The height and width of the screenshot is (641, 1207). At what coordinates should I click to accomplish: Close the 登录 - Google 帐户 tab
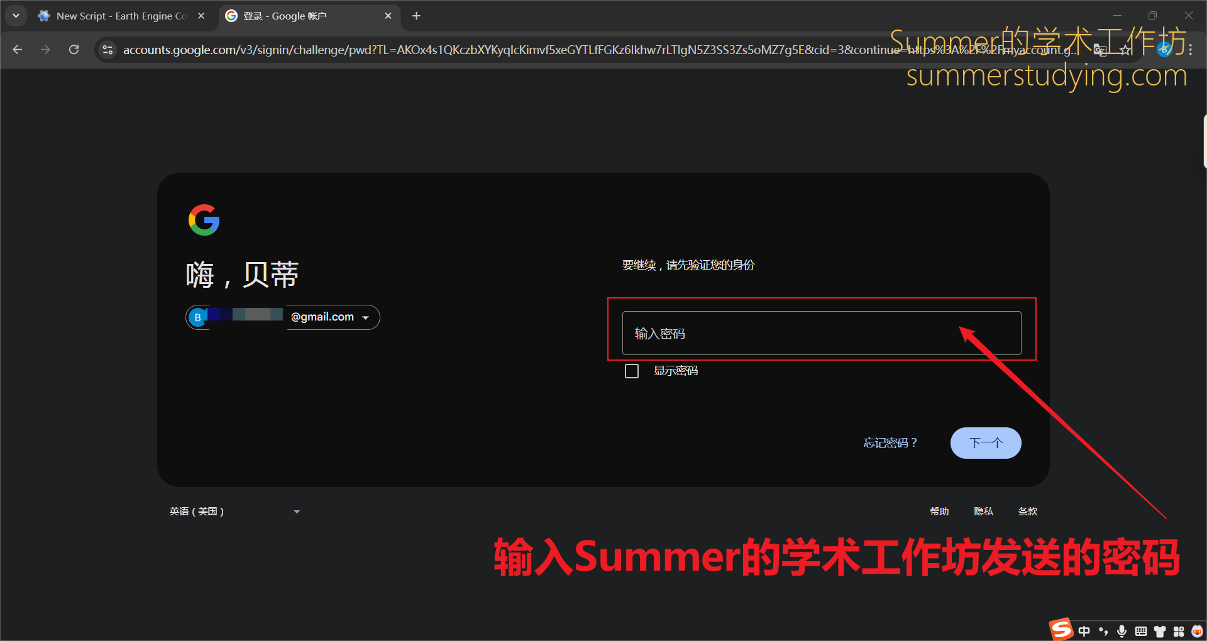[388, 16]
